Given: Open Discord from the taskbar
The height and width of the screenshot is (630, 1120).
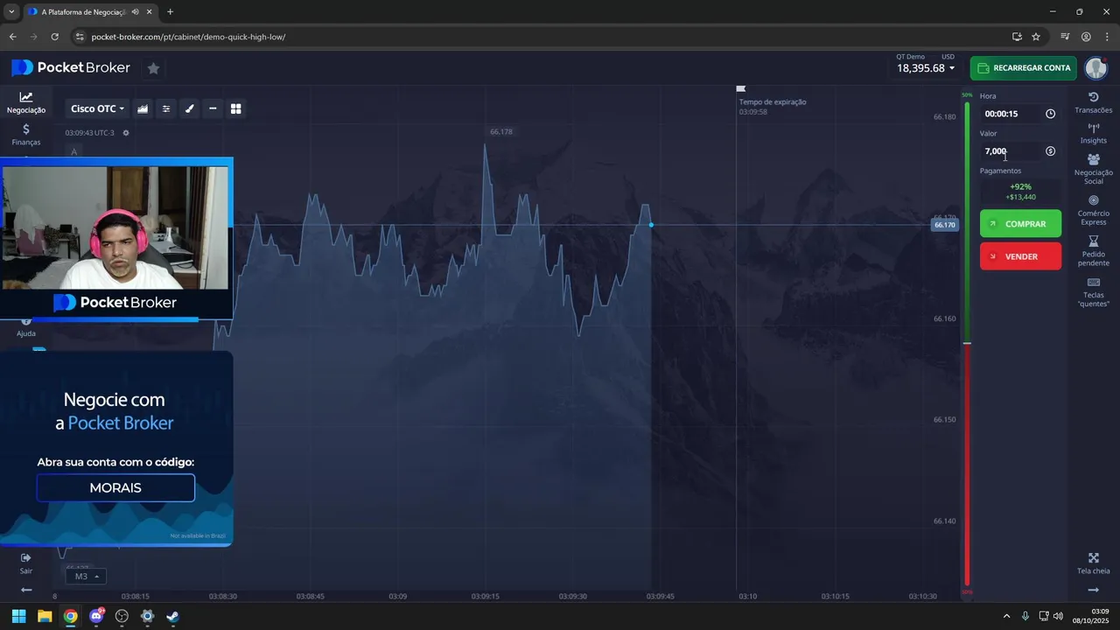Looking at the screenshot, I should click(x=96, y=616).
